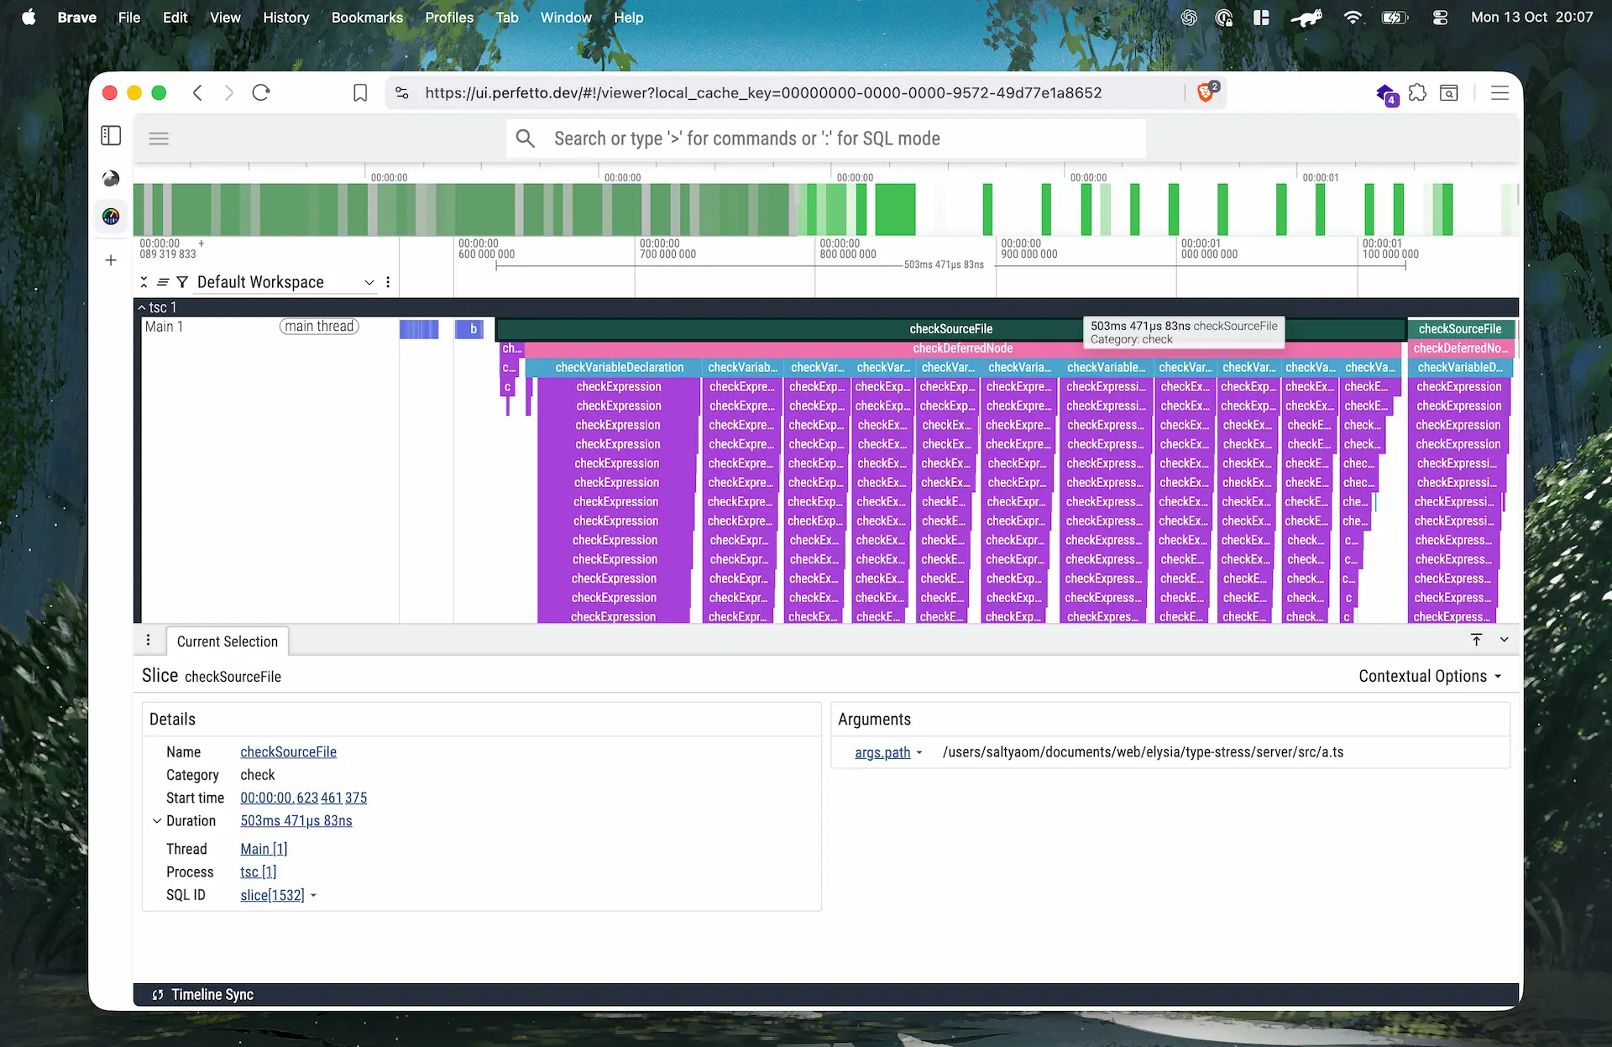Open the slice[1532] SQL ID link

coord(272,895)
